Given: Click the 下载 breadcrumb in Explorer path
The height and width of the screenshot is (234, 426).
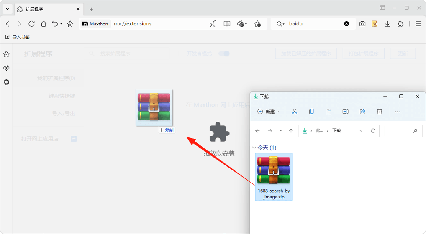Looking at the screenshot, I should [x=336, y=131].
